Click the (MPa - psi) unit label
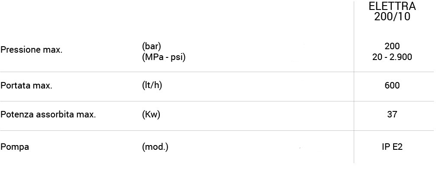Screen dimensions: 436x177 (x=164, y=57)
